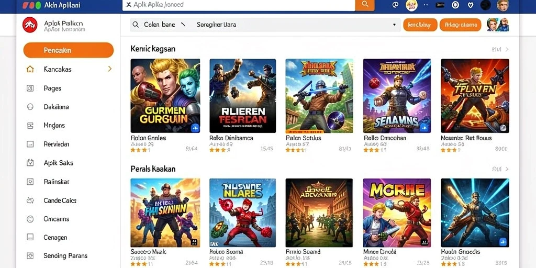536x268 pixels.
Task: Click the two-character avatar beside Ariagr button
Action: (x=498, y=25)
